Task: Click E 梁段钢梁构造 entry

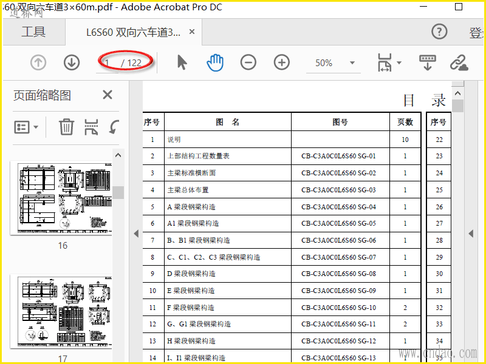Action: tap(191, 291)
